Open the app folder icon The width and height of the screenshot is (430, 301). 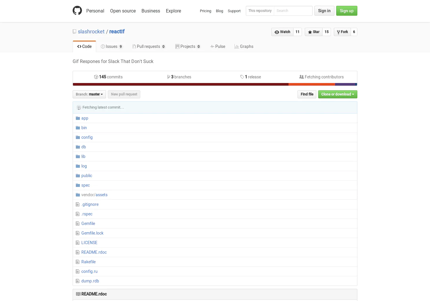78,118
